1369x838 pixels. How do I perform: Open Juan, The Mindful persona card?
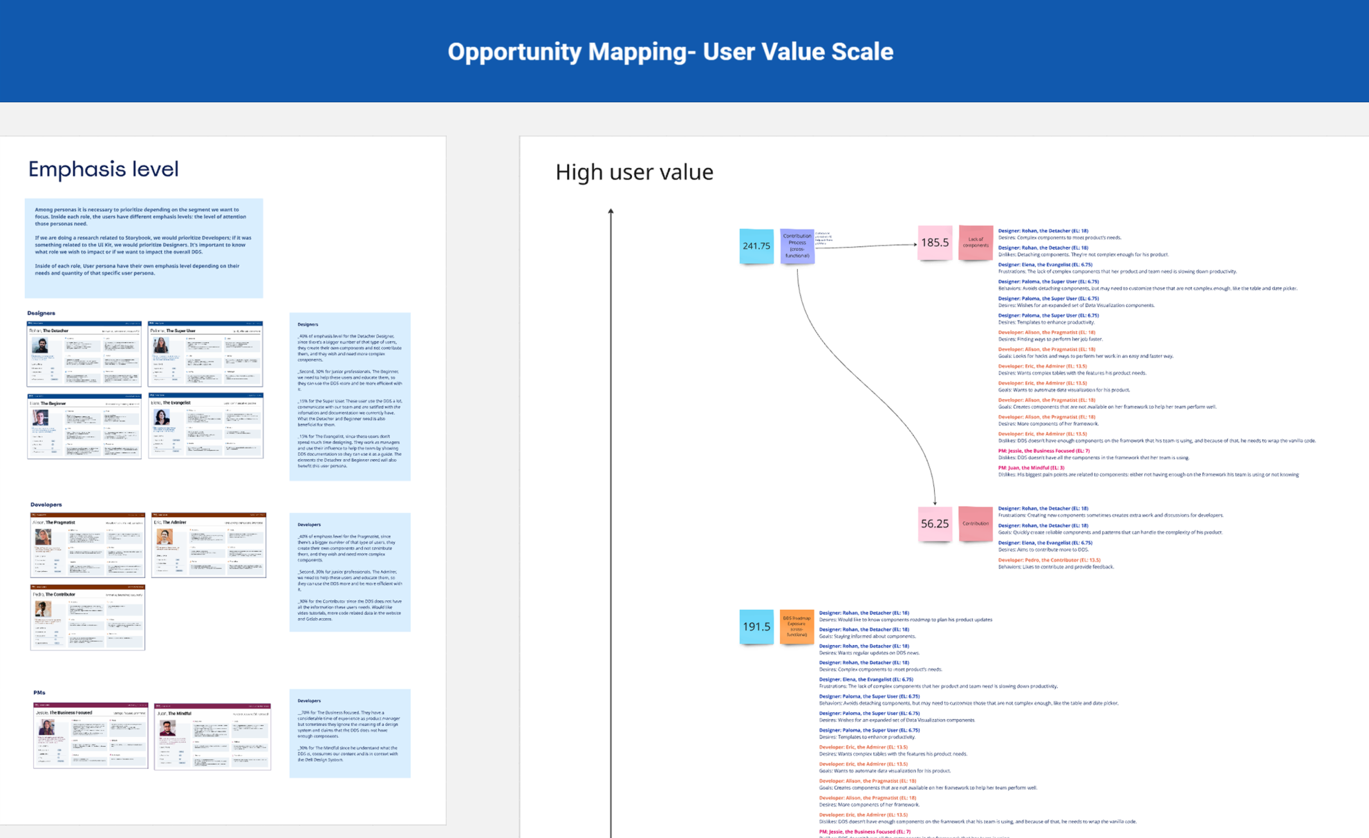coord(212,736)
